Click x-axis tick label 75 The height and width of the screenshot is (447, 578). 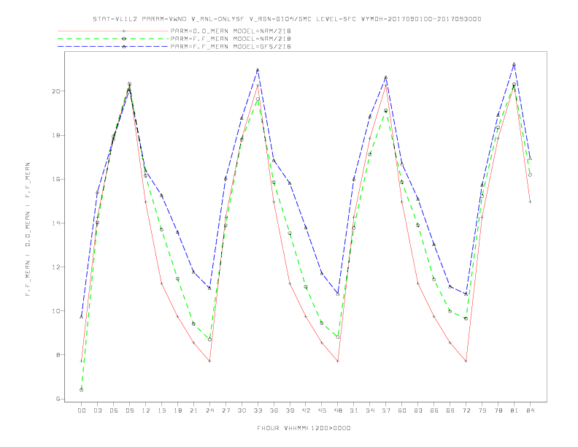(482, 410)
